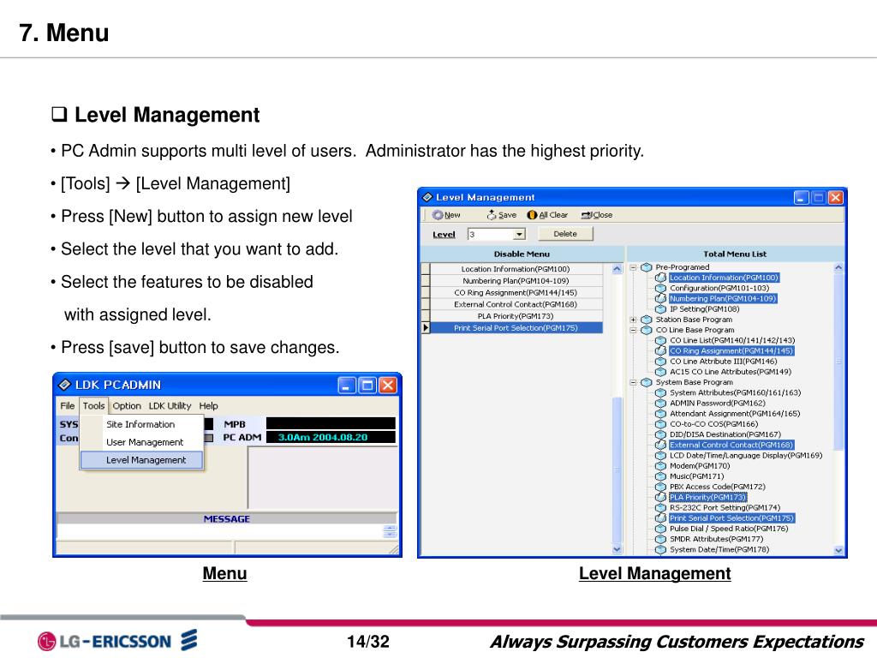Expand the Station Base Program node
The width and height of the screenshot is (877, 658).
(x=633, y=320)
